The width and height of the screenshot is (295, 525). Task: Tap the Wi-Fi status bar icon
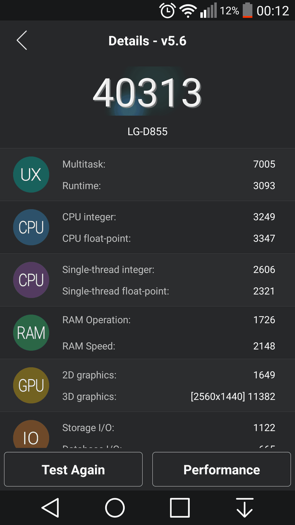(188, 11)
